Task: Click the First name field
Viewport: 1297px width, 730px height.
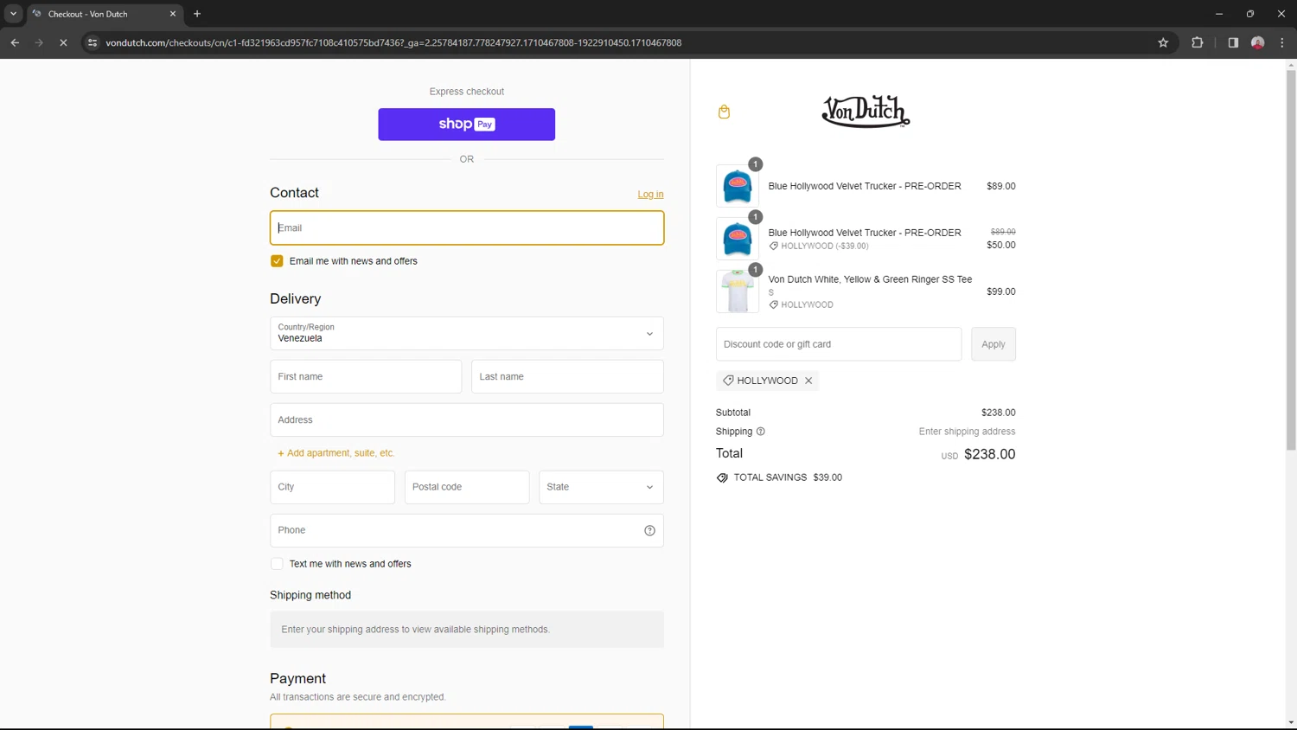Action: [x=366, y=377]
